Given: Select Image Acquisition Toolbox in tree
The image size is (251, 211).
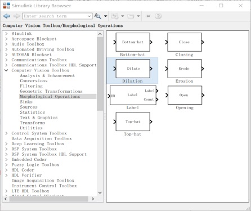Looking at the screenshot, I should click(43, 181).
